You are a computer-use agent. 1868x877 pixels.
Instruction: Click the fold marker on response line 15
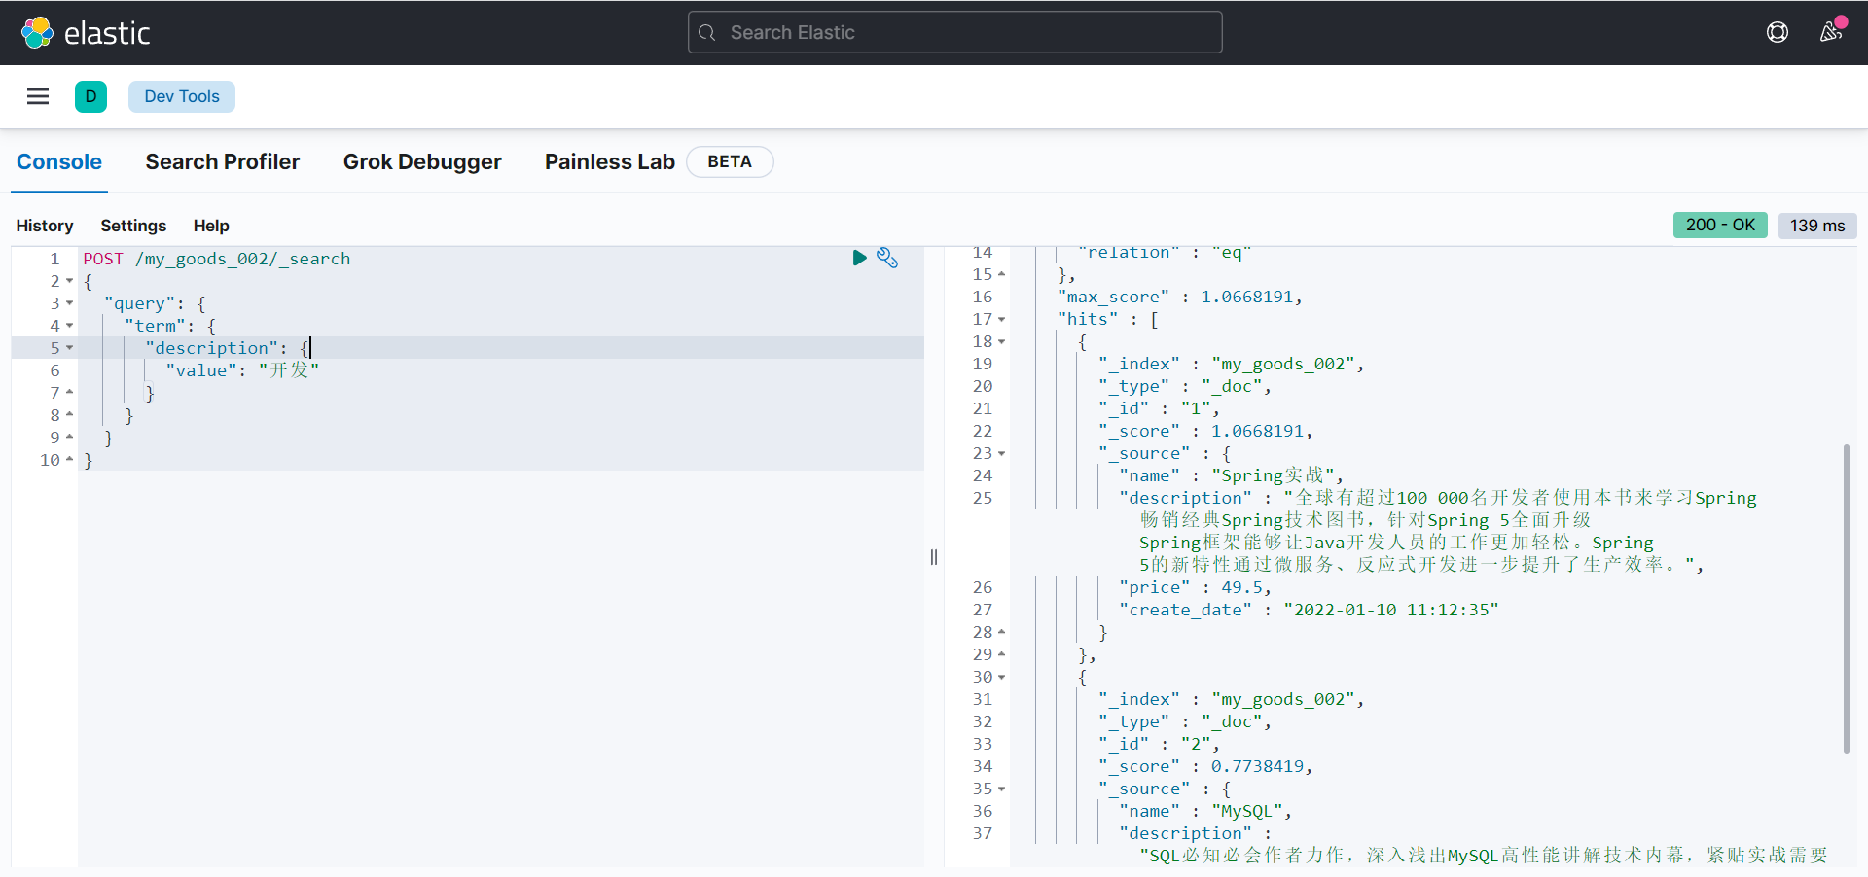click(1001, 274)
